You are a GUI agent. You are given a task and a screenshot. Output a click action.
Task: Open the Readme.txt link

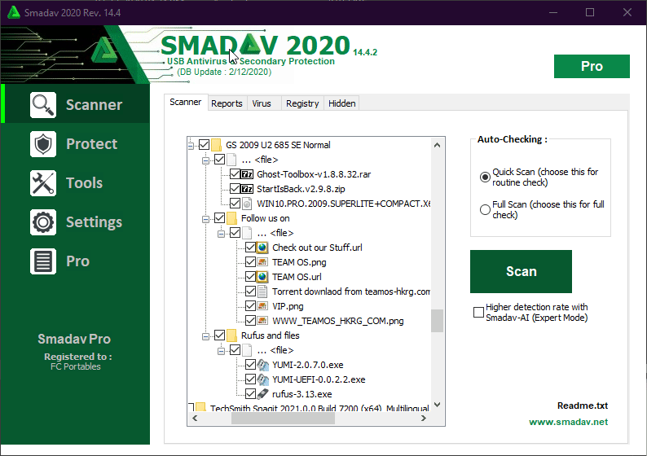click(583, 406)
